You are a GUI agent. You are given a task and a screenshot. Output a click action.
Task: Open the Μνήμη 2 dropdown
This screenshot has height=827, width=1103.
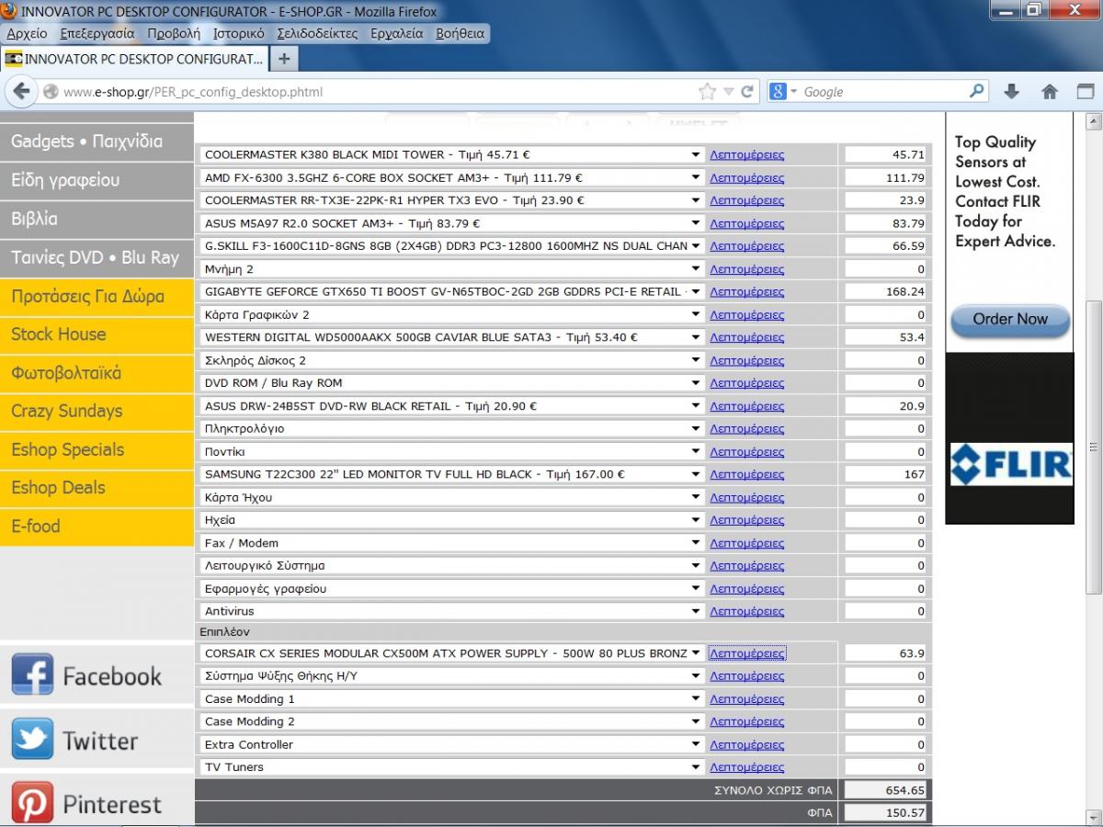[452, 268]
